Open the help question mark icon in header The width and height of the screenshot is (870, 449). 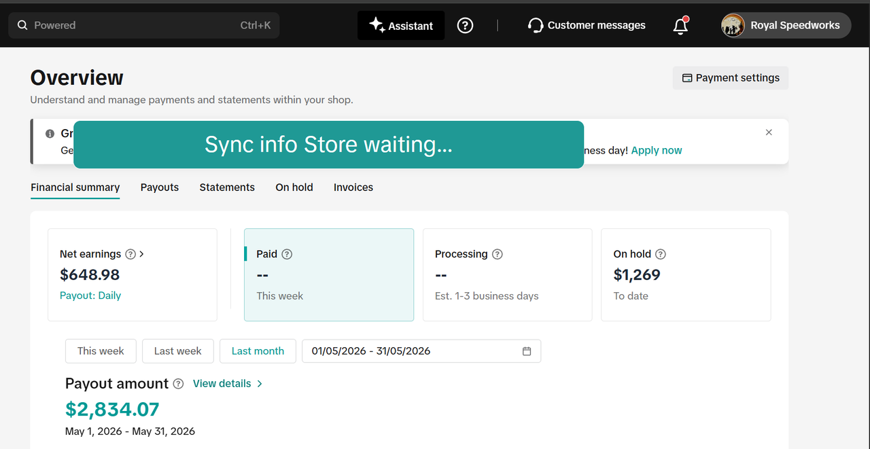coord(465,25)
